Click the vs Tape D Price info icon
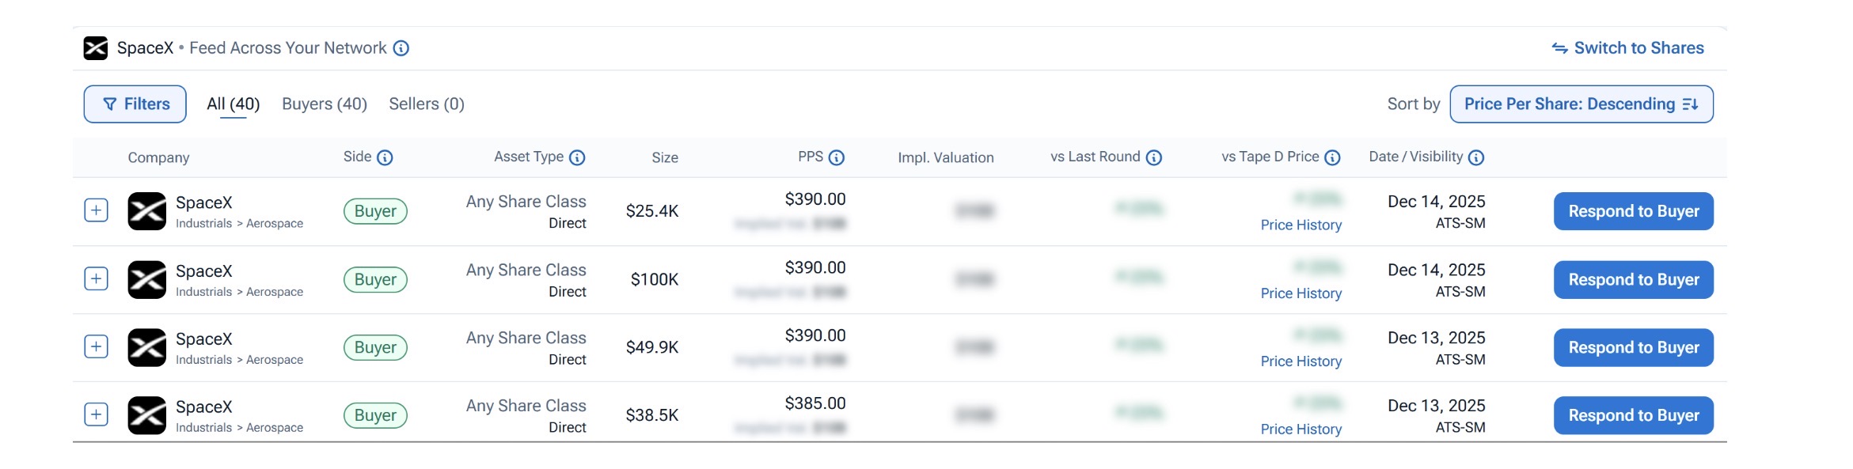 tap(1332, 157)
